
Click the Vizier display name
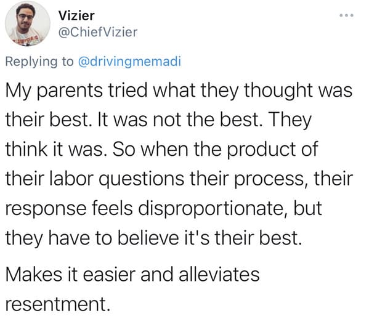click(x=76, y=16)
